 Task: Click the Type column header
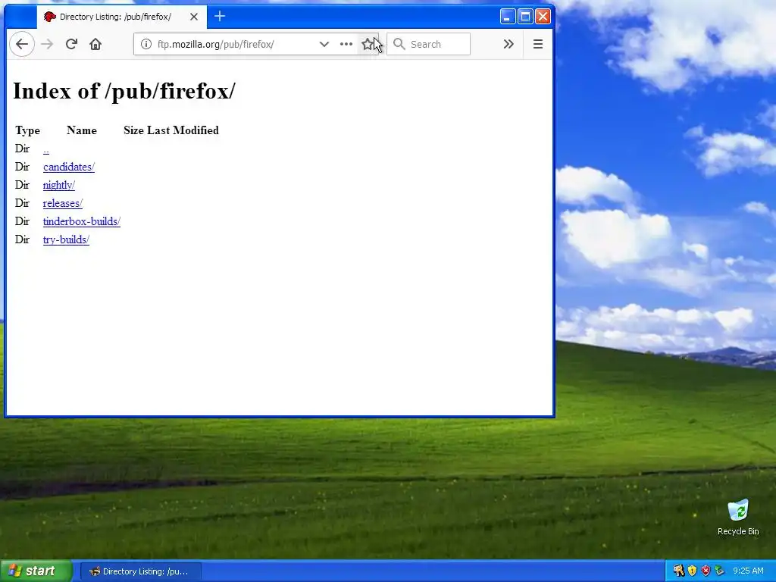27,130
